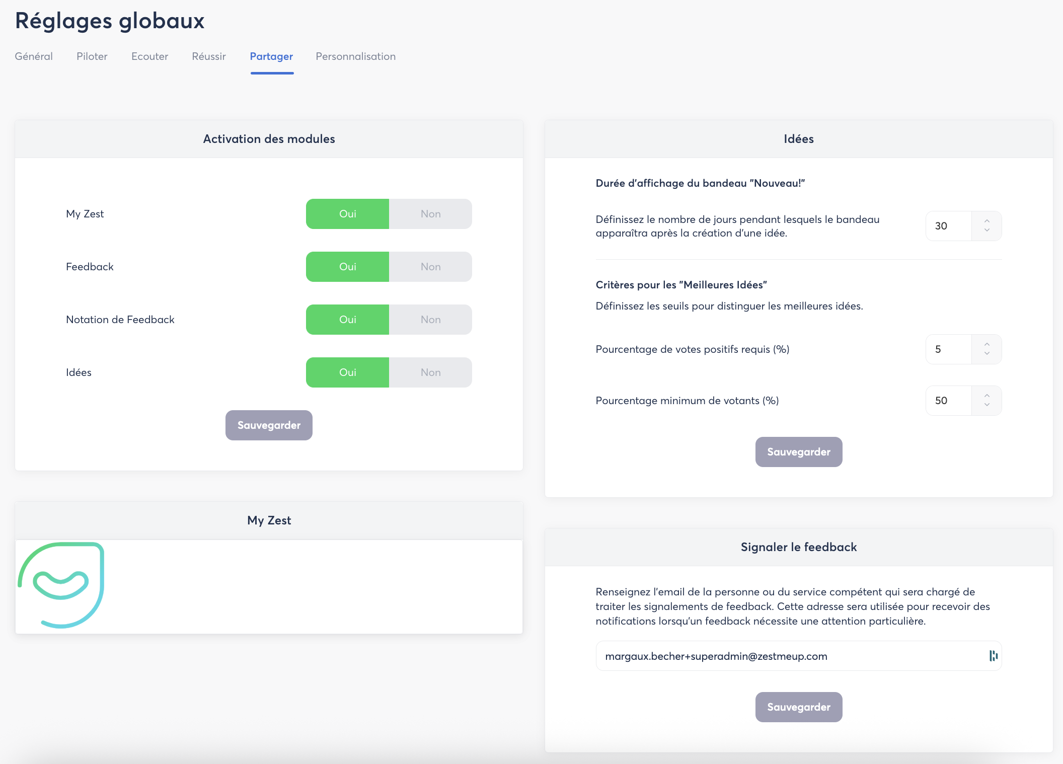Turn off Notation de Feedback
The width and height of the screenshot is (1063, 764).
[430, 320]
